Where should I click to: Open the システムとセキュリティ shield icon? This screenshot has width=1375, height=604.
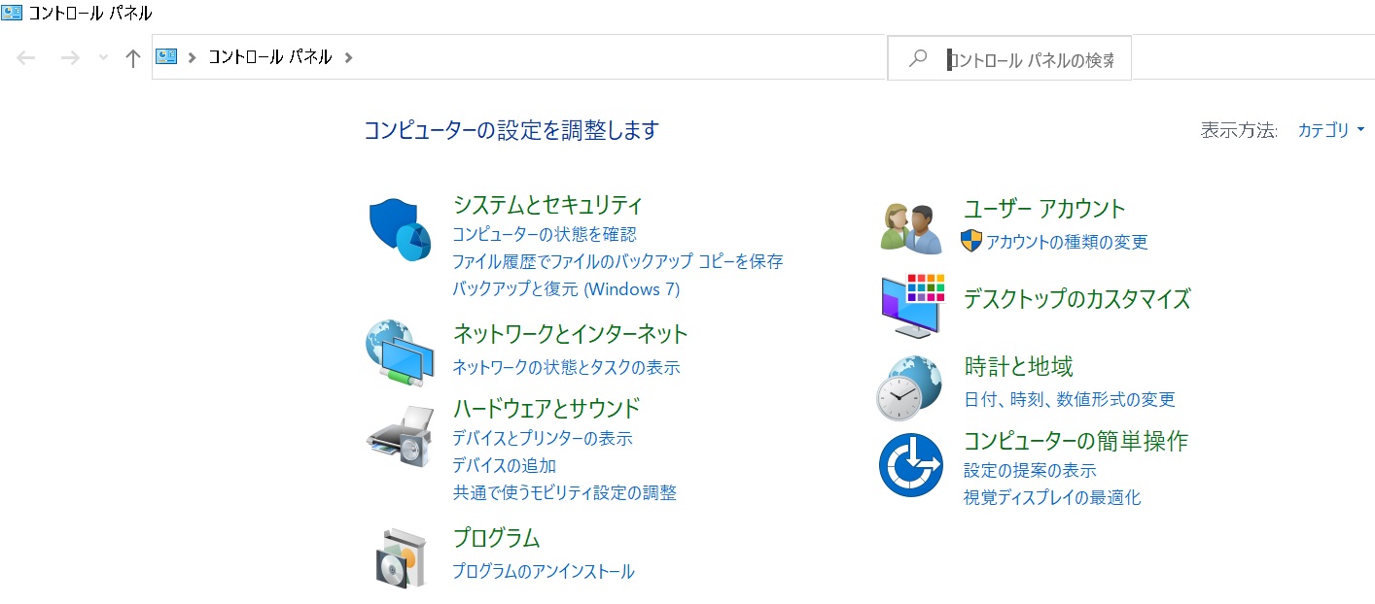(x=400, y=229)
